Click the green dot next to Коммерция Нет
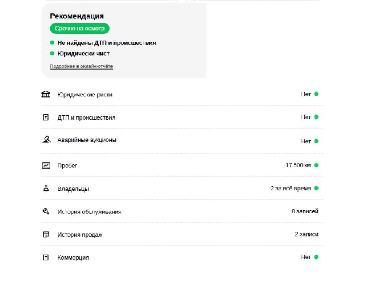This screenshot has width=375, height=281. click(x=316, y=257)
